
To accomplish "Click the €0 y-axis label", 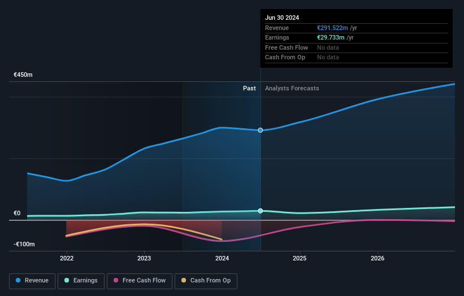I will tap(17, 213).
